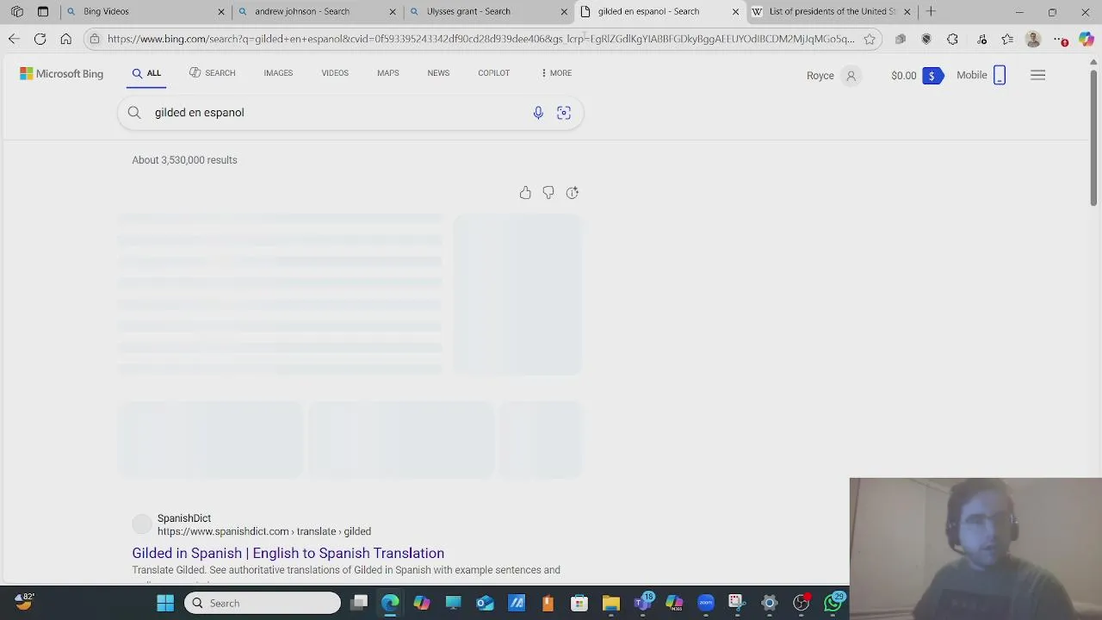Select the VIDEOS search tab
The image size is (1102, 620).
tap(335, 73)
